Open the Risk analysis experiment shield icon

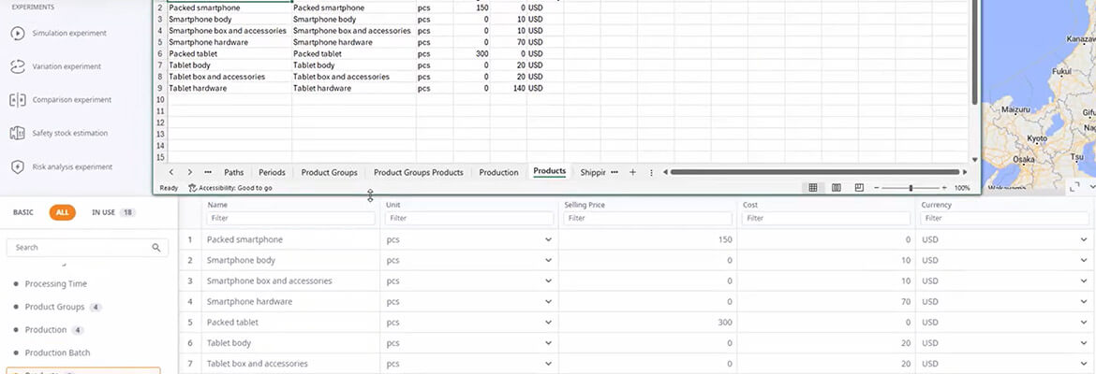point(17,167)
